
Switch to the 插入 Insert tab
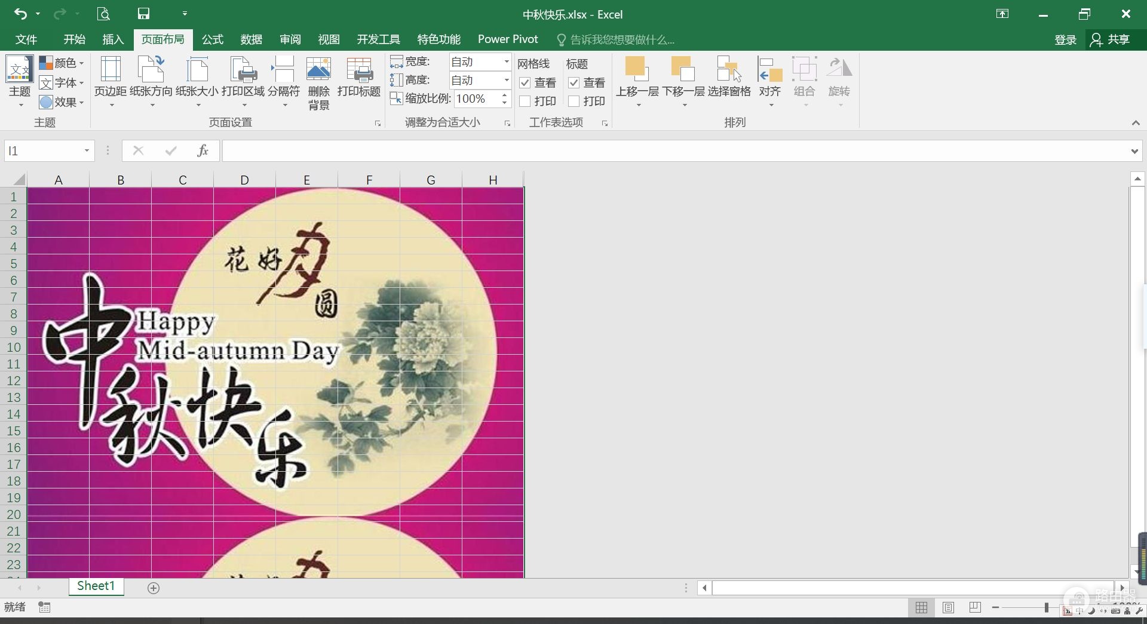113,39
